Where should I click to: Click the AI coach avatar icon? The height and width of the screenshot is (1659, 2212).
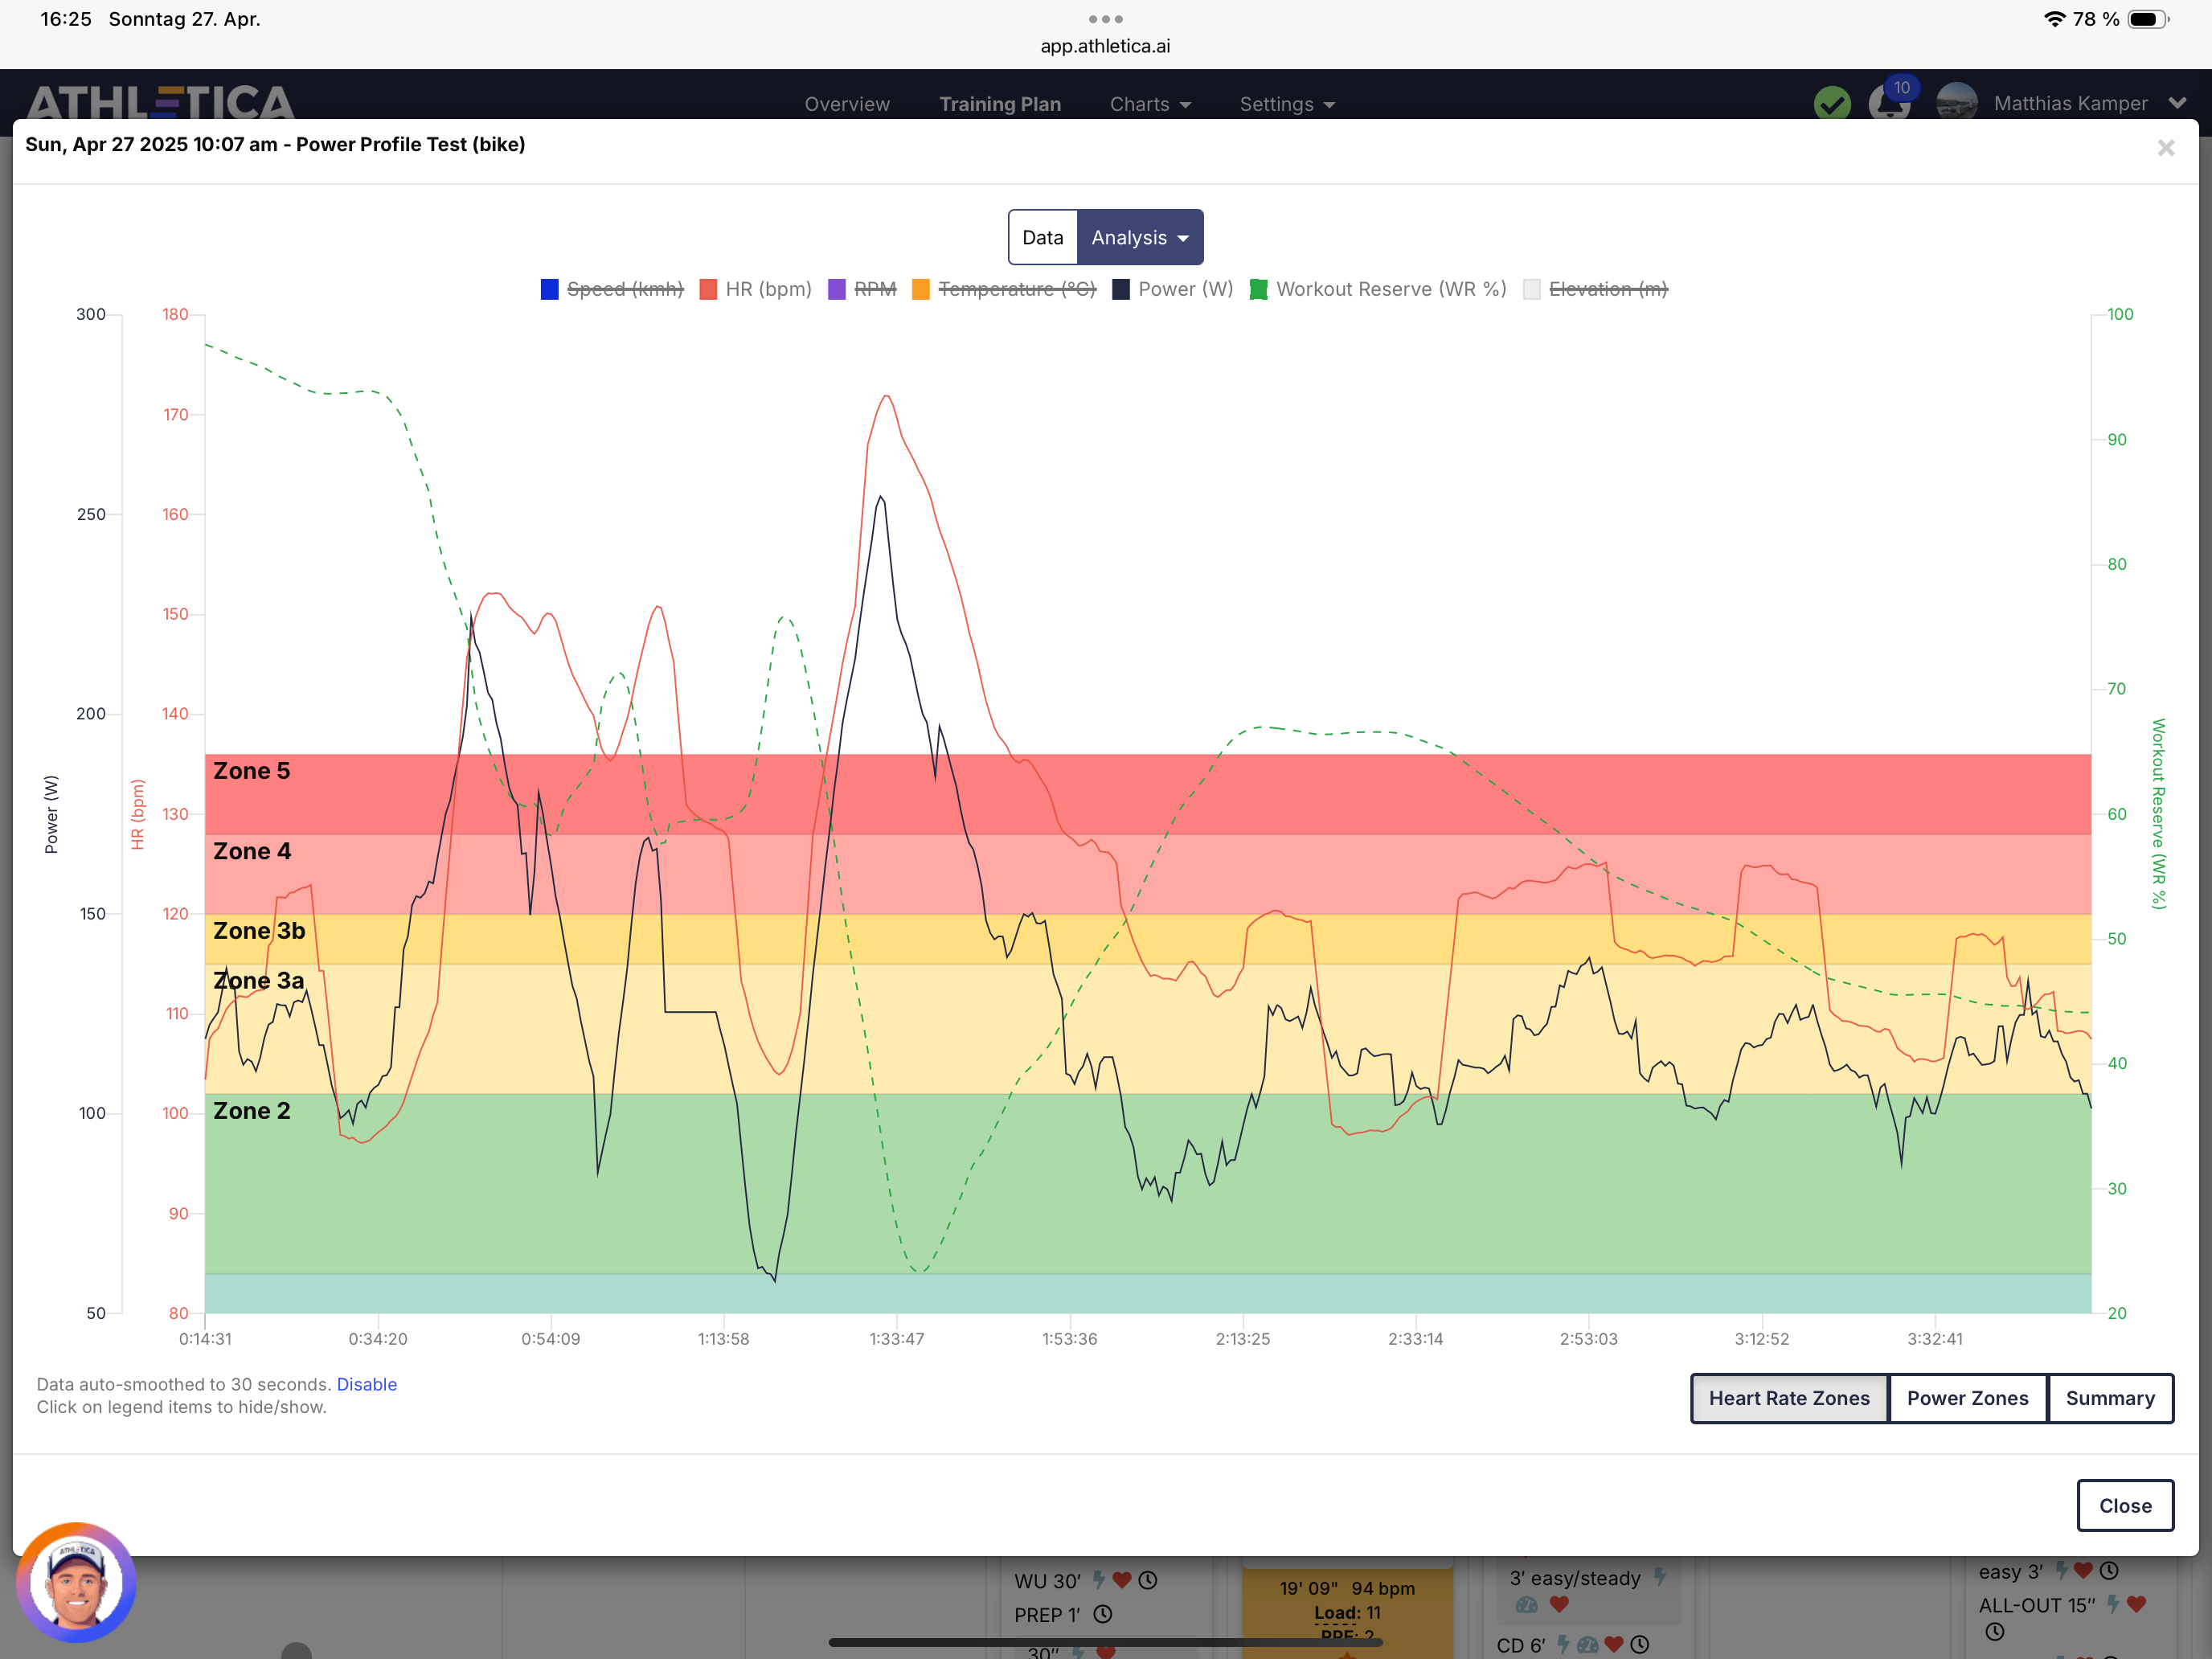tap(76, 1582)
